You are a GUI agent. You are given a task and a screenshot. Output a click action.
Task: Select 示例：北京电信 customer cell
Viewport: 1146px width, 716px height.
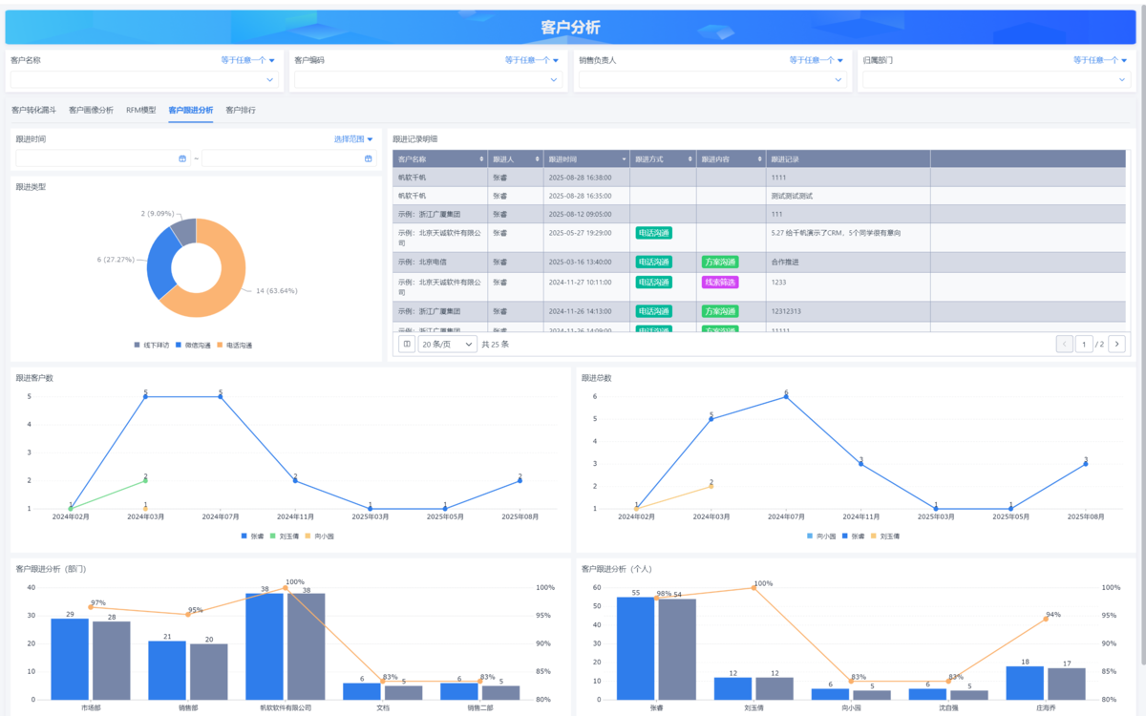tap(439, 262)
